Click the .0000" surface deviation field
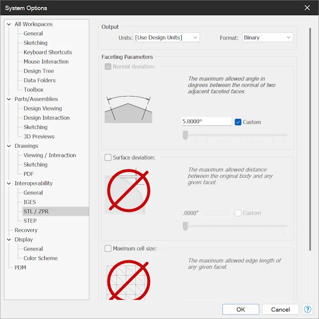The image size is (319, 319). click(x=206, y=213)
